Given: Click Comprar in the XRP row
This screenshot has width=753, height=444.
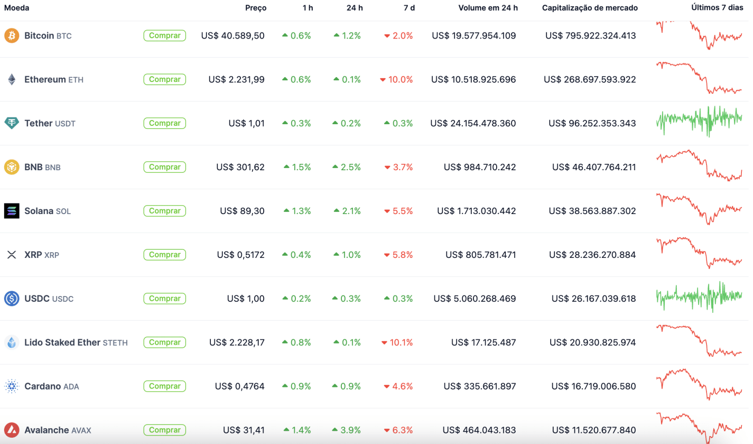Looking at the screenshot, I should 165,255.
